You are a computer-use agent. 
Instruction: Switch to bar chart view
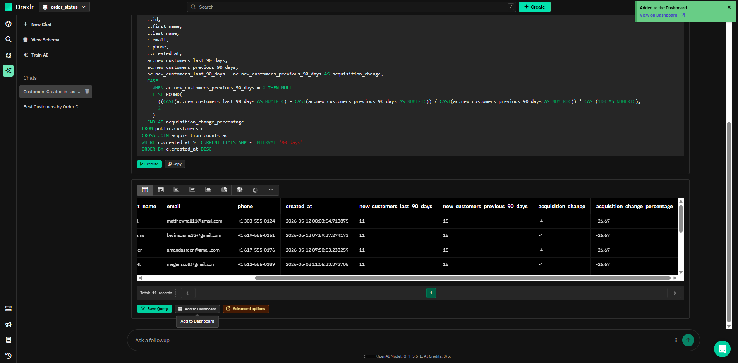point(177,190)
